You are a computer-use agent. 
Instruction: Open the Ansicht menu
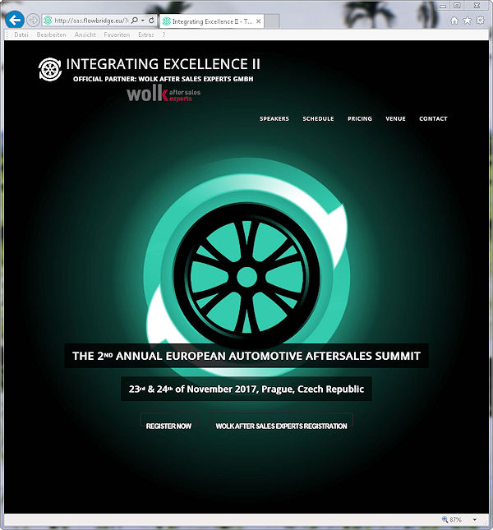pyautogui.click(x=85, y=35)
